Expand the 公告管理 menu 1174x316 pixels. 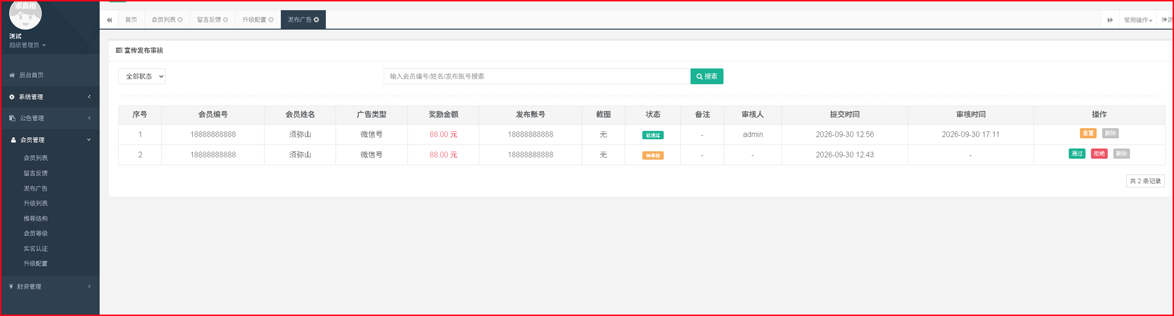(50, 118)
